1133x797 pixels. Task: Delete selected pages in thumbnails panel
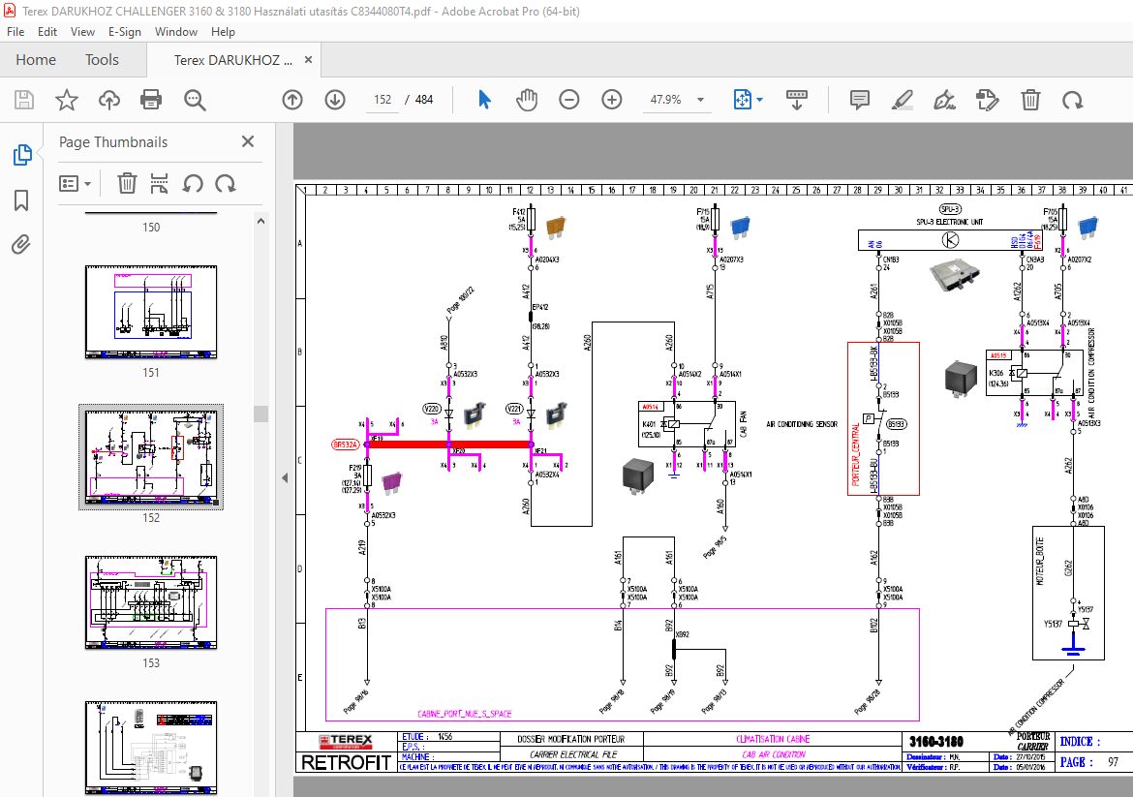point(127,184)
